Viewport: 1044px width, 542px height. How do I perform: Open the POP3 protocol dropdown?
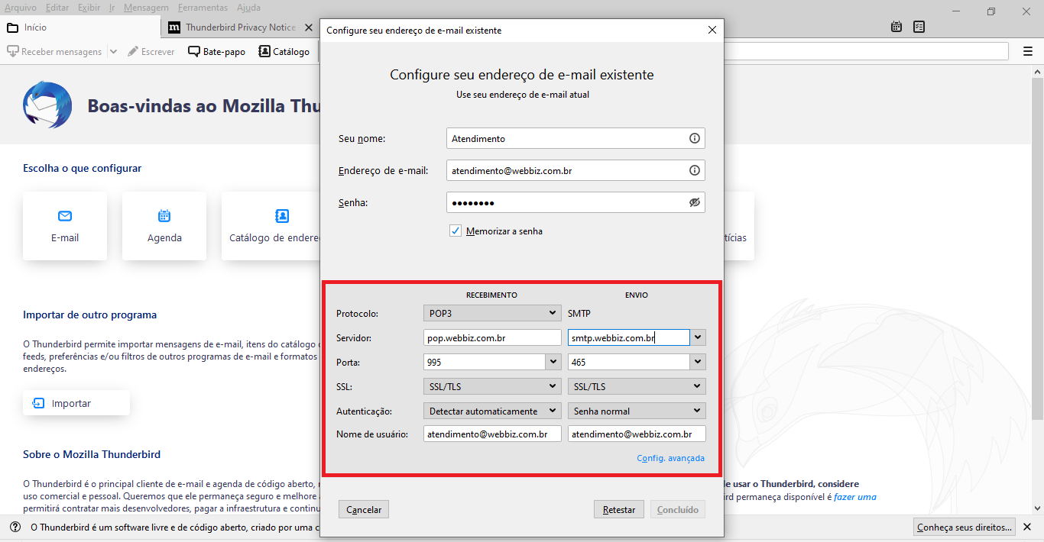(492, 313)
